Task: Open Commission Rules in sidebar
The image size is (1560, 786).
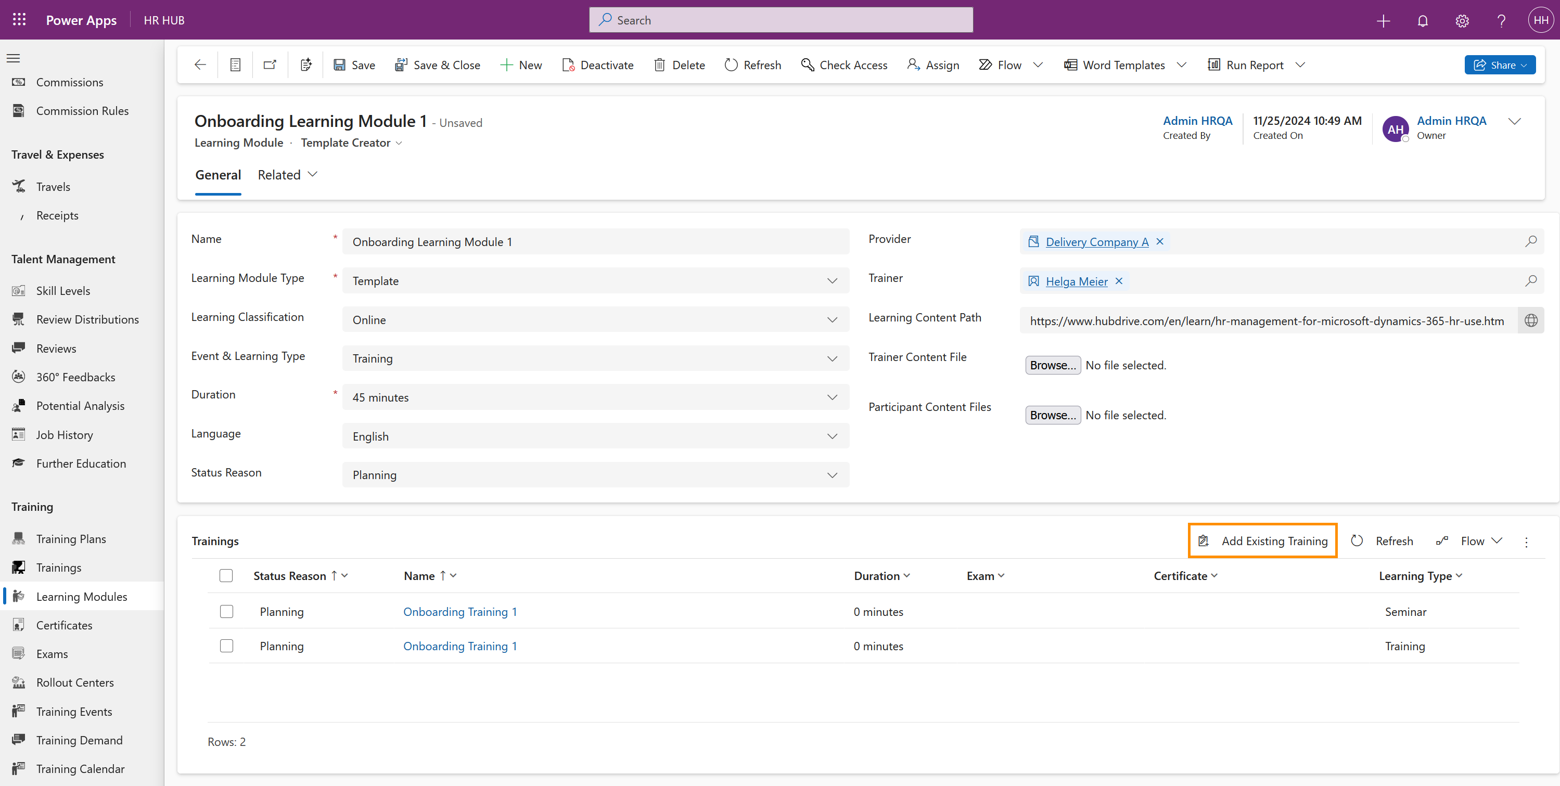Action: (82, 111)
